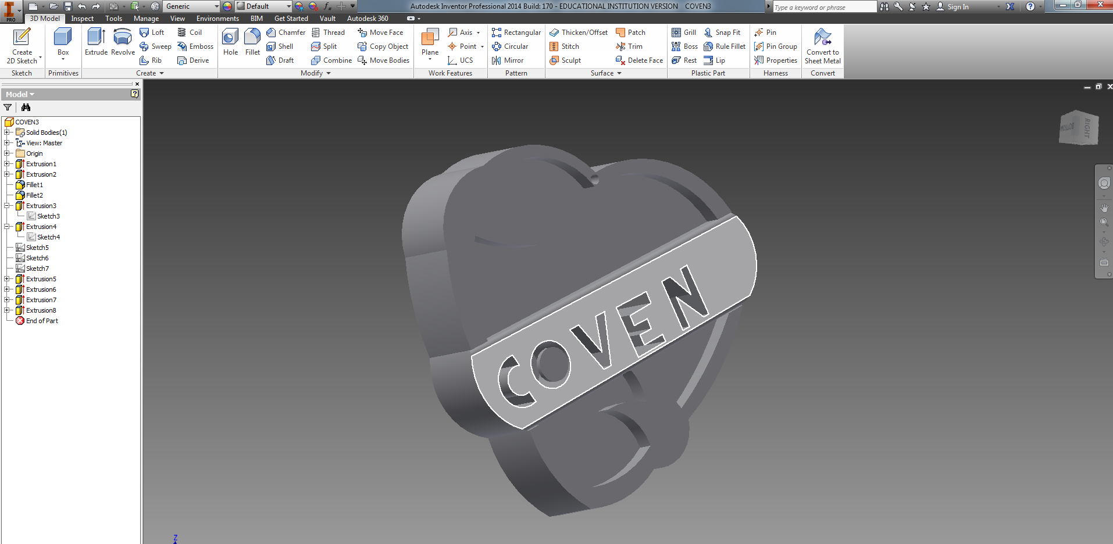Click the keyword search field
This screenshot has width=1113, height=544.
824,7
